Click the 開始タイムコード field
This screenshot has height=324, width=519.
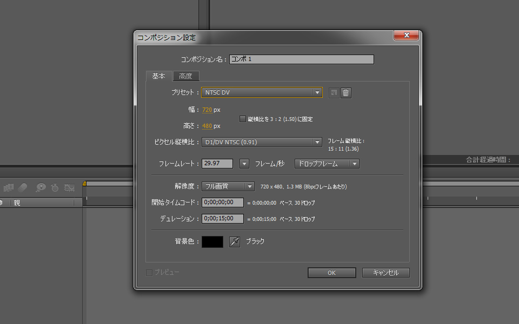tap(223, 202)
